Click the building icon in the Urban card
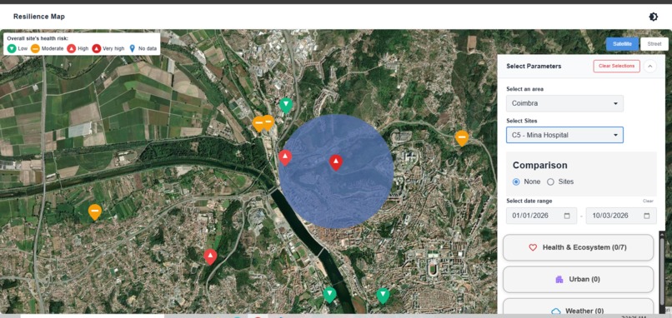 [559, 280]
